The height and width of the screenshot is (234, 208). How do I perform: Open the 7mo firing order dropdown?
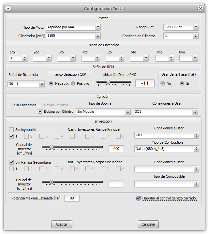pos(165,58)
